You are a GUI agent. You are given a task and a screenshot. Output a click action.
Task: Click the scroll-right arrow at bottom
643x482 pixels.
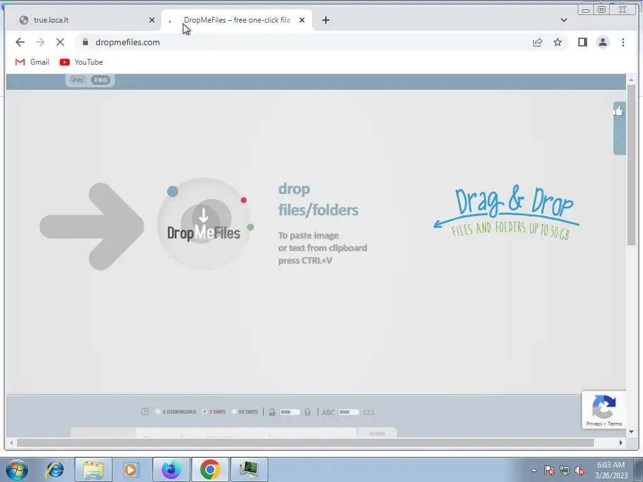pyautogui.click(x=621, y=442)
